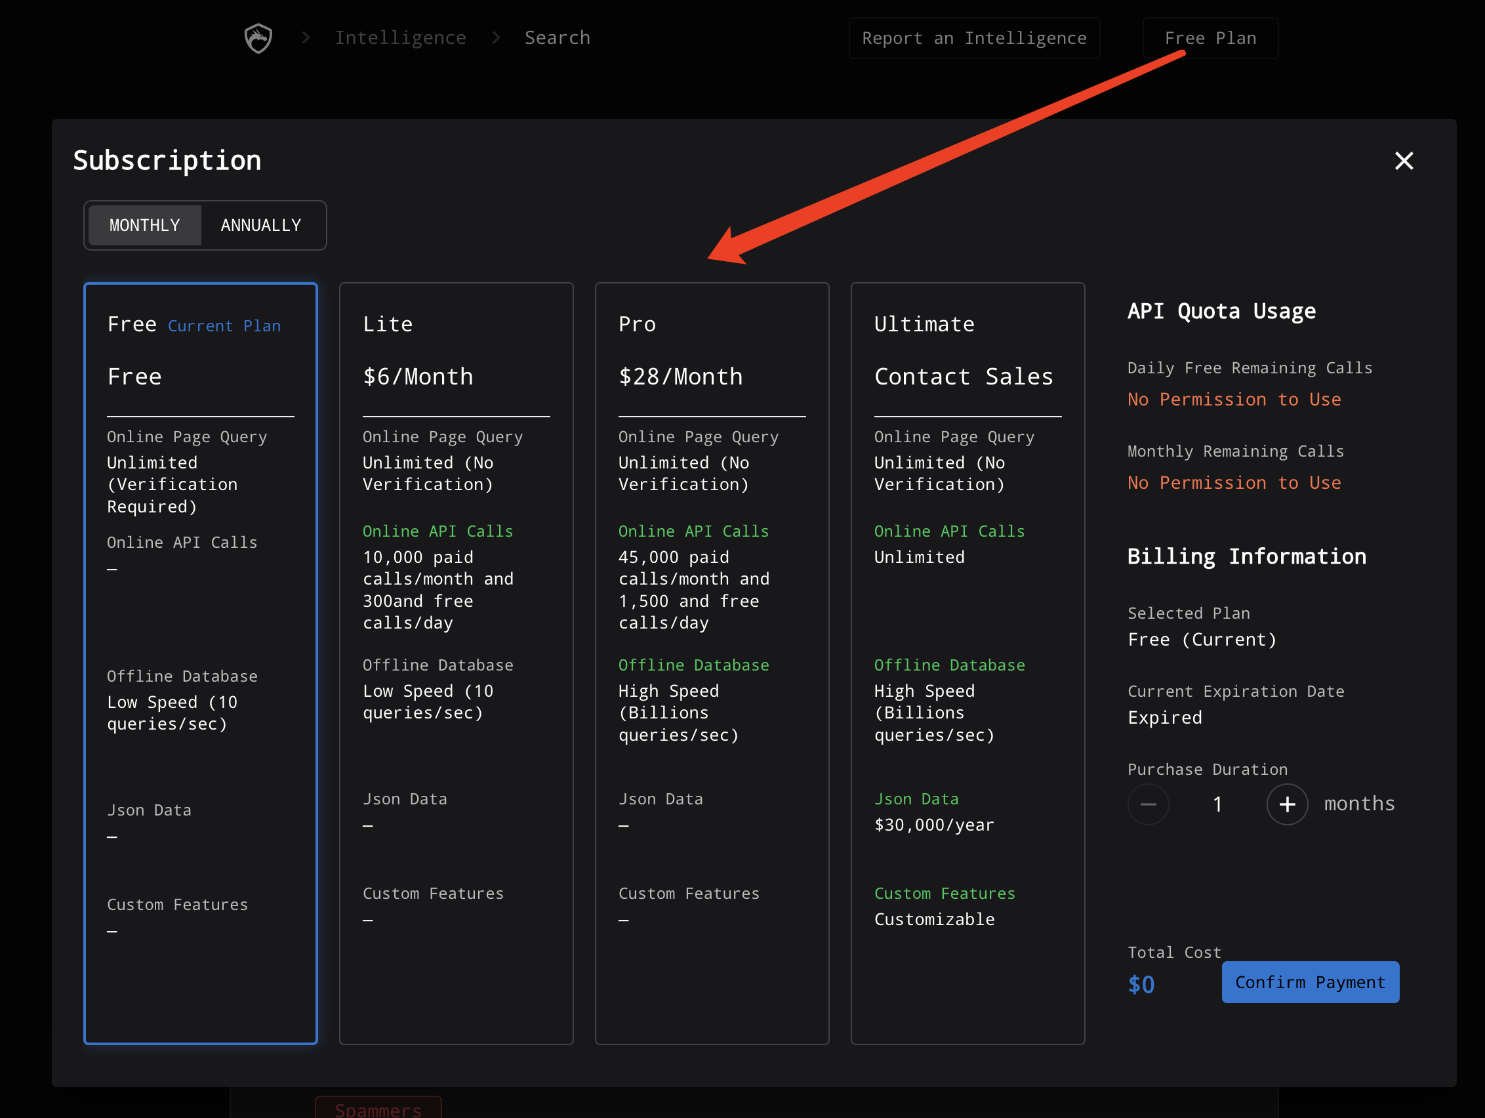Click the breadcrumb chevron before Search
This screenshot has height=1118, width=1485.
click(x=496, y=37)
